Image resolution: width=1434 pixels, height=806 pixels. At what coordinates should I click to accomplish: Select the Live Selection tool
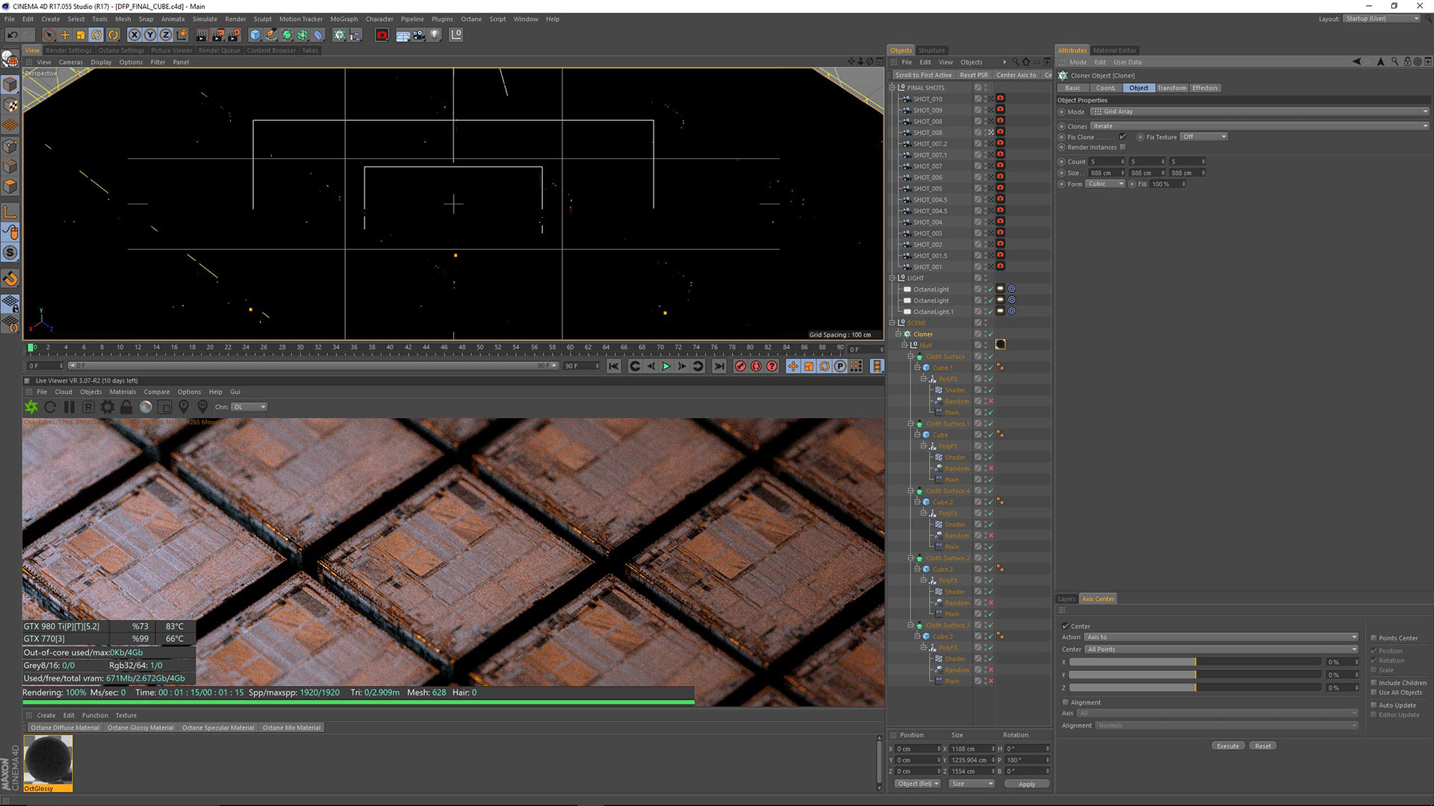tap(49, 34)
